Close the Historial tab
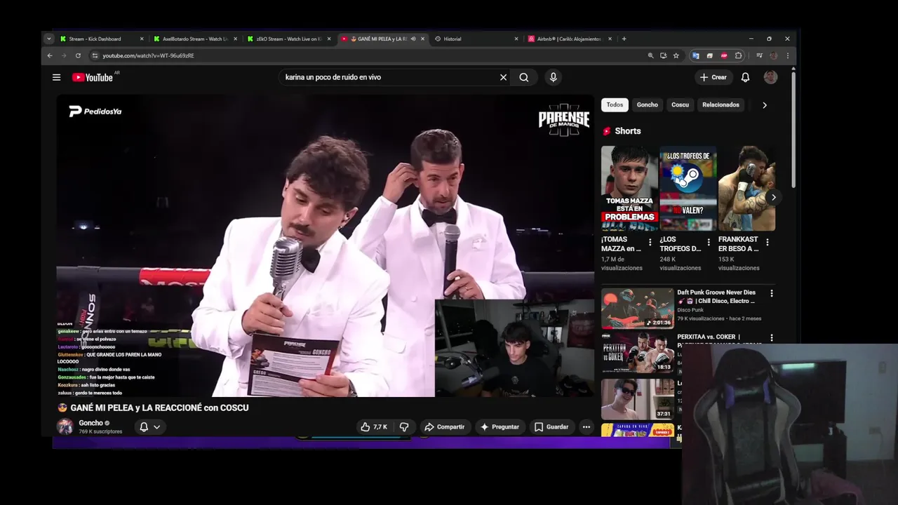 point(516,39)
